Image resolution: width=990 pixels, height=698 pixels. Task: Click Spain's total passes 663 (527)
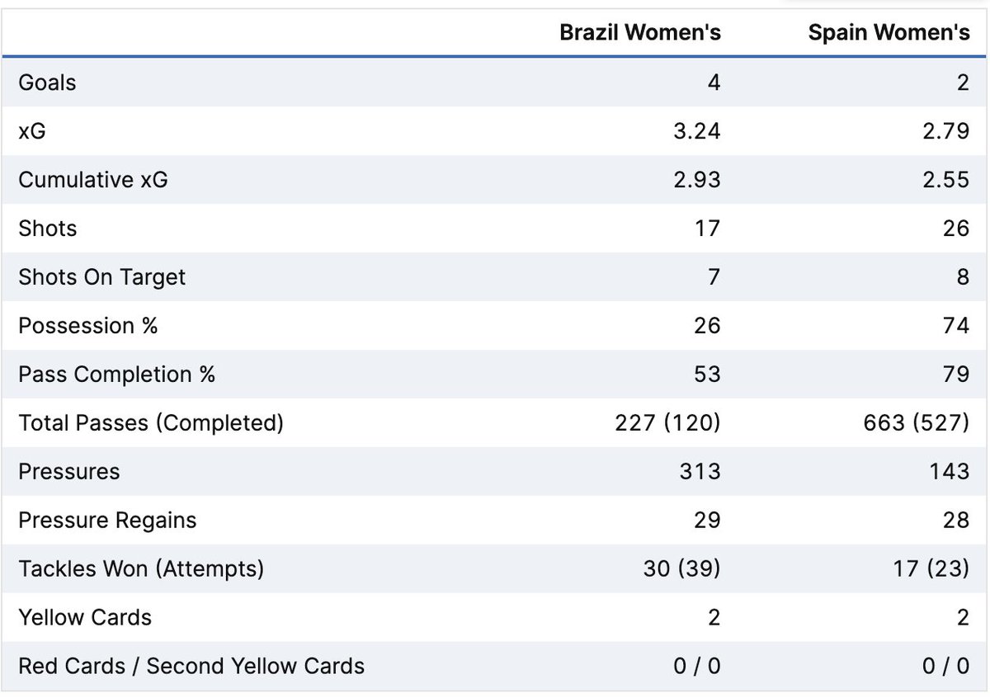916,423
